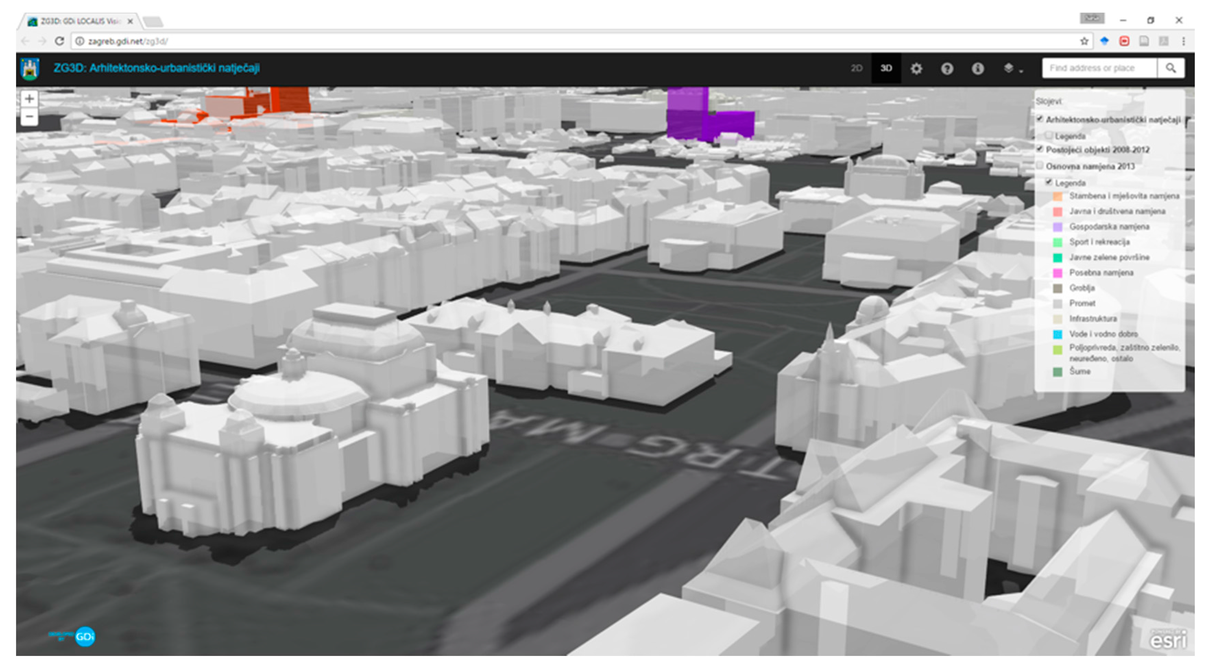Click the info icon in header

977,69
